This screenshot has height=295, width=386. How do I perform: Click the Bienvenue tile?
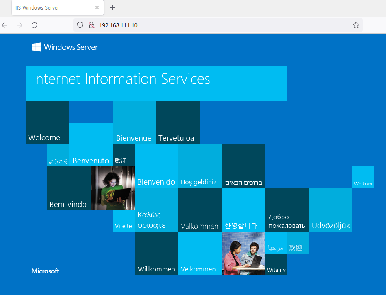pyautogui.click(x=134, y=122)
